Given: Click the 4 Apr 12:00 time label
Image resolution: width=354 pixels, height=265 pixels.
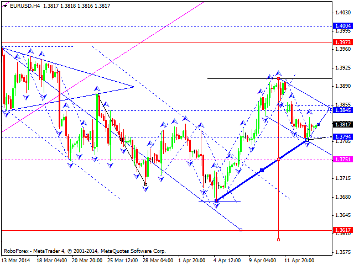Looking at the screenshot, I should [x=227, y=260].
